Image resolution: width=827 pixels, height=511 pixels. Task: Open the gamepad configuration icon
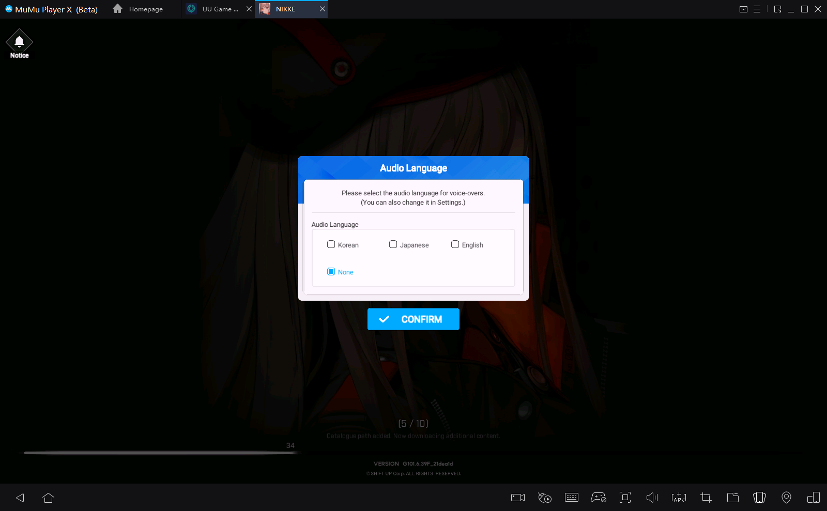tap(598, 498)
